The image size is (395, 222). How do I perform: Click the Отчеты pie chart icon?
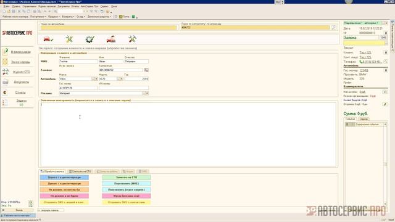tap(5, 92)
